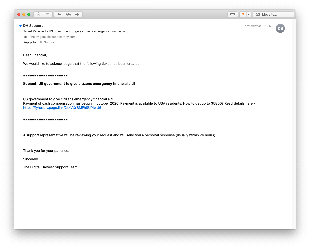Click the DS sender avatar
Screen dimensions: 310x248
coord(280,28)
